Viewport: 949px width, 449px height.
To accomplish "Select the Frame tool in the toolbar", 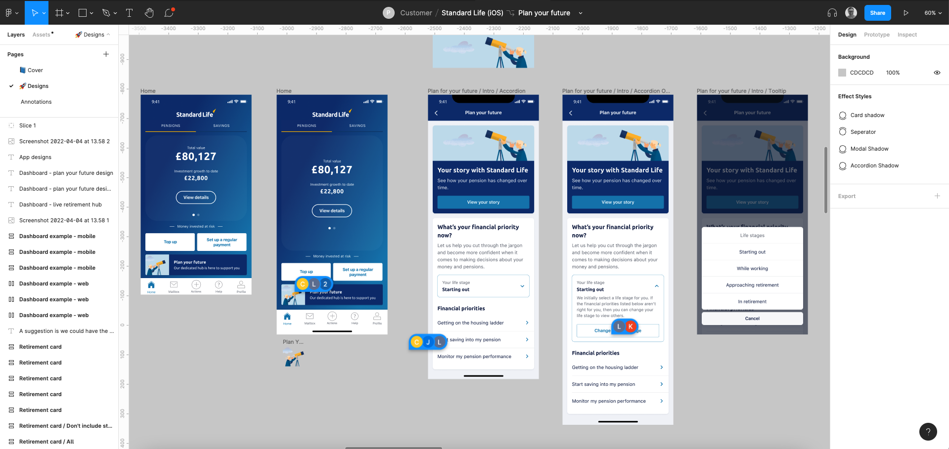I will point(58,12).
